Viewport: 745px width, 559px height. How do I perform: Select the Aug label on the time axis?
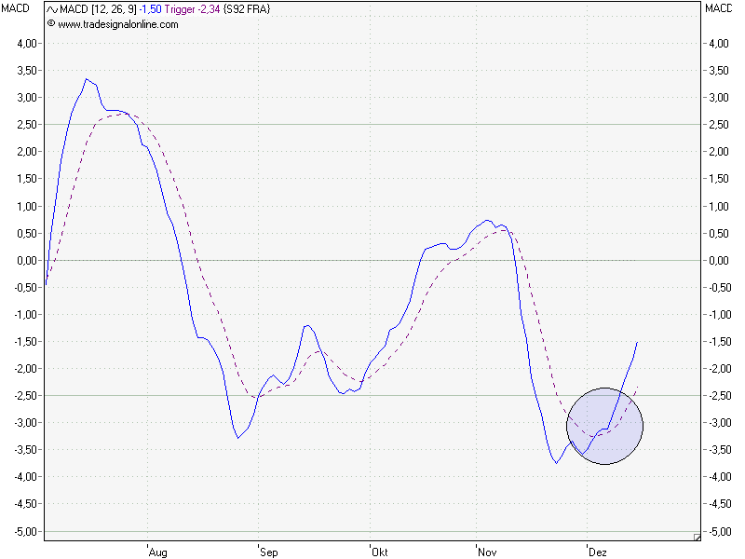pos(158,552)
